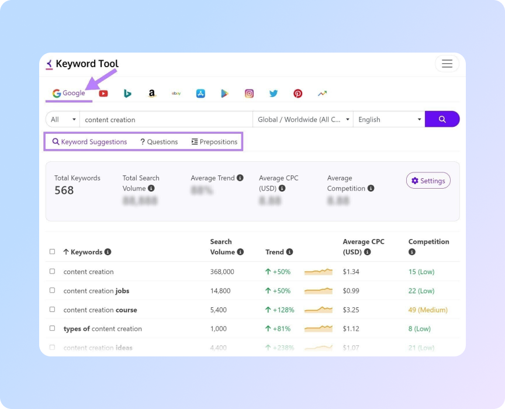Select the Pinterest platform icon
The width and height of the screenshot is (505, 409).
(x=298, y=93)
